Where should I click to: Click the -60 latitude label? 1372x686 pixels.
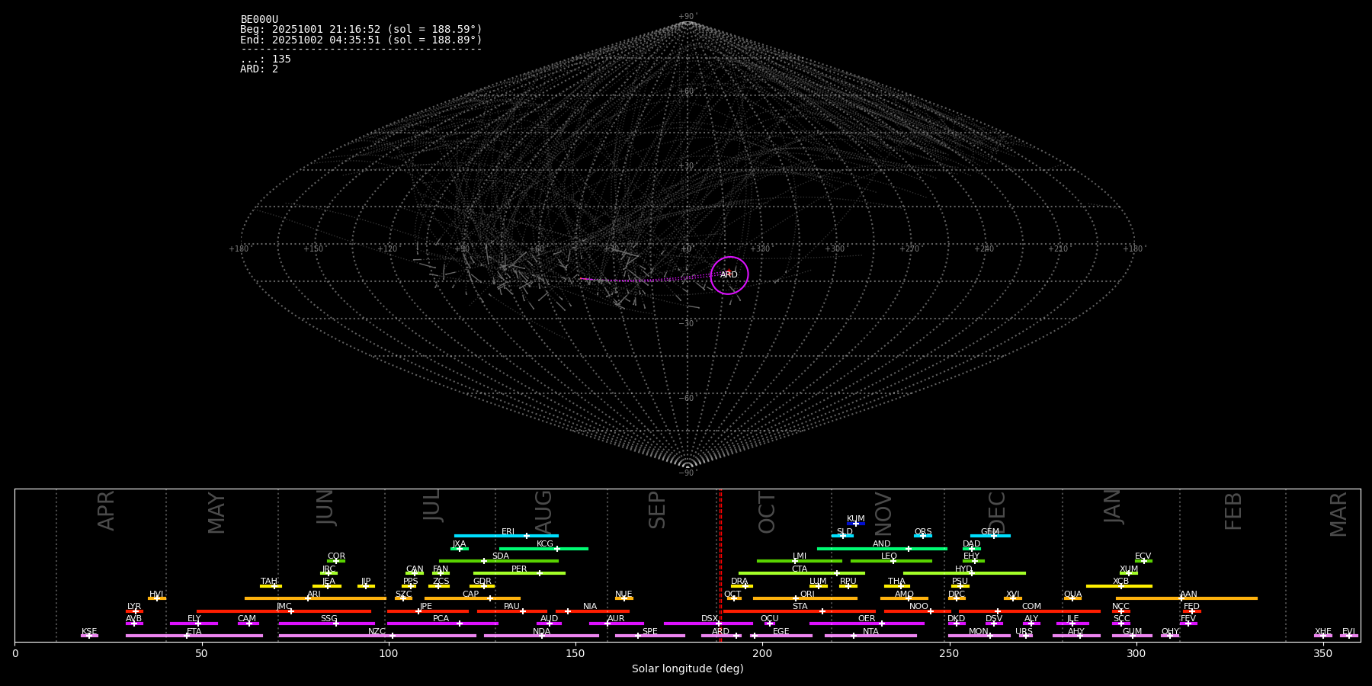[688, 398]
